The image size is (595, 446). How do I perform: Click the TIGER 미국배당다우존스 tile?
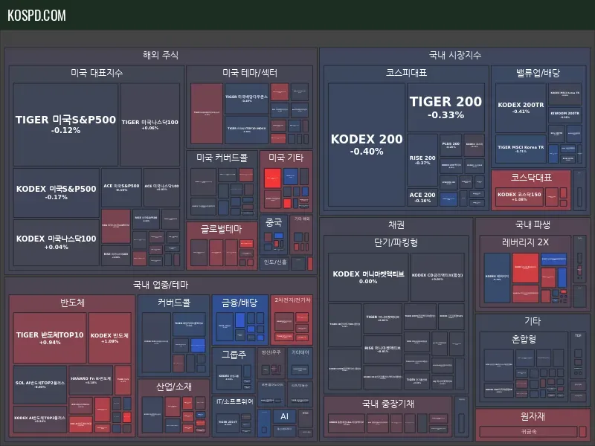[x=247, y=99]
